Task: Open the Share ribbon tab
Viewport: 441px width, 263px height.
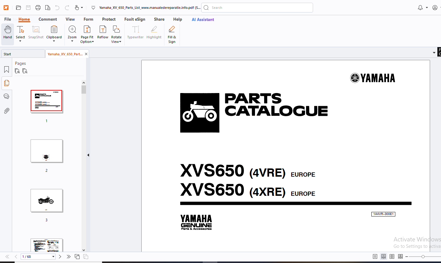Action: [x=159, y=19]
